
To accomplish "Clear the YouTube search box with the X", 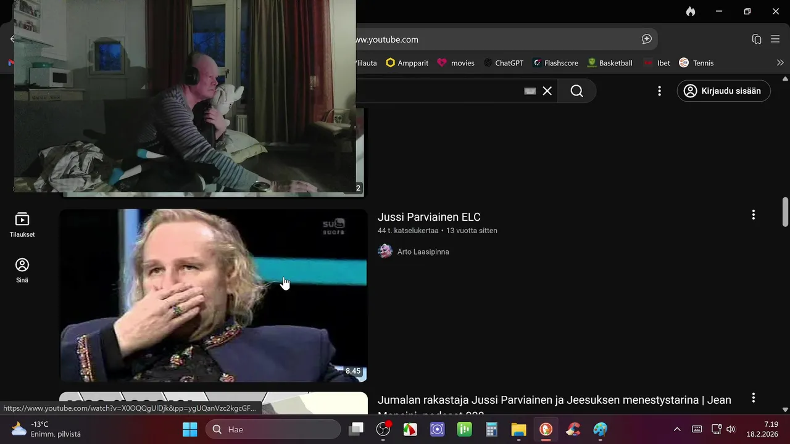I will (547, 91).
